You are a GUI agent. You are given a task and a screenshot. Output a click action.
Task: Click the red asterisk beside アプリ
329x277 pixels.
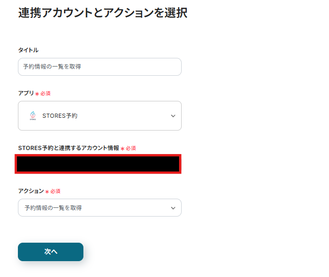click(x=37, y=94)
